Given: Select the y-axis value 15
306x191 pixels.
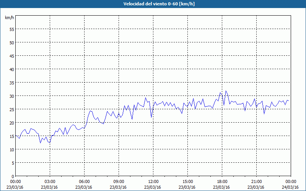Looking at the screenshot, I should 12,136.
